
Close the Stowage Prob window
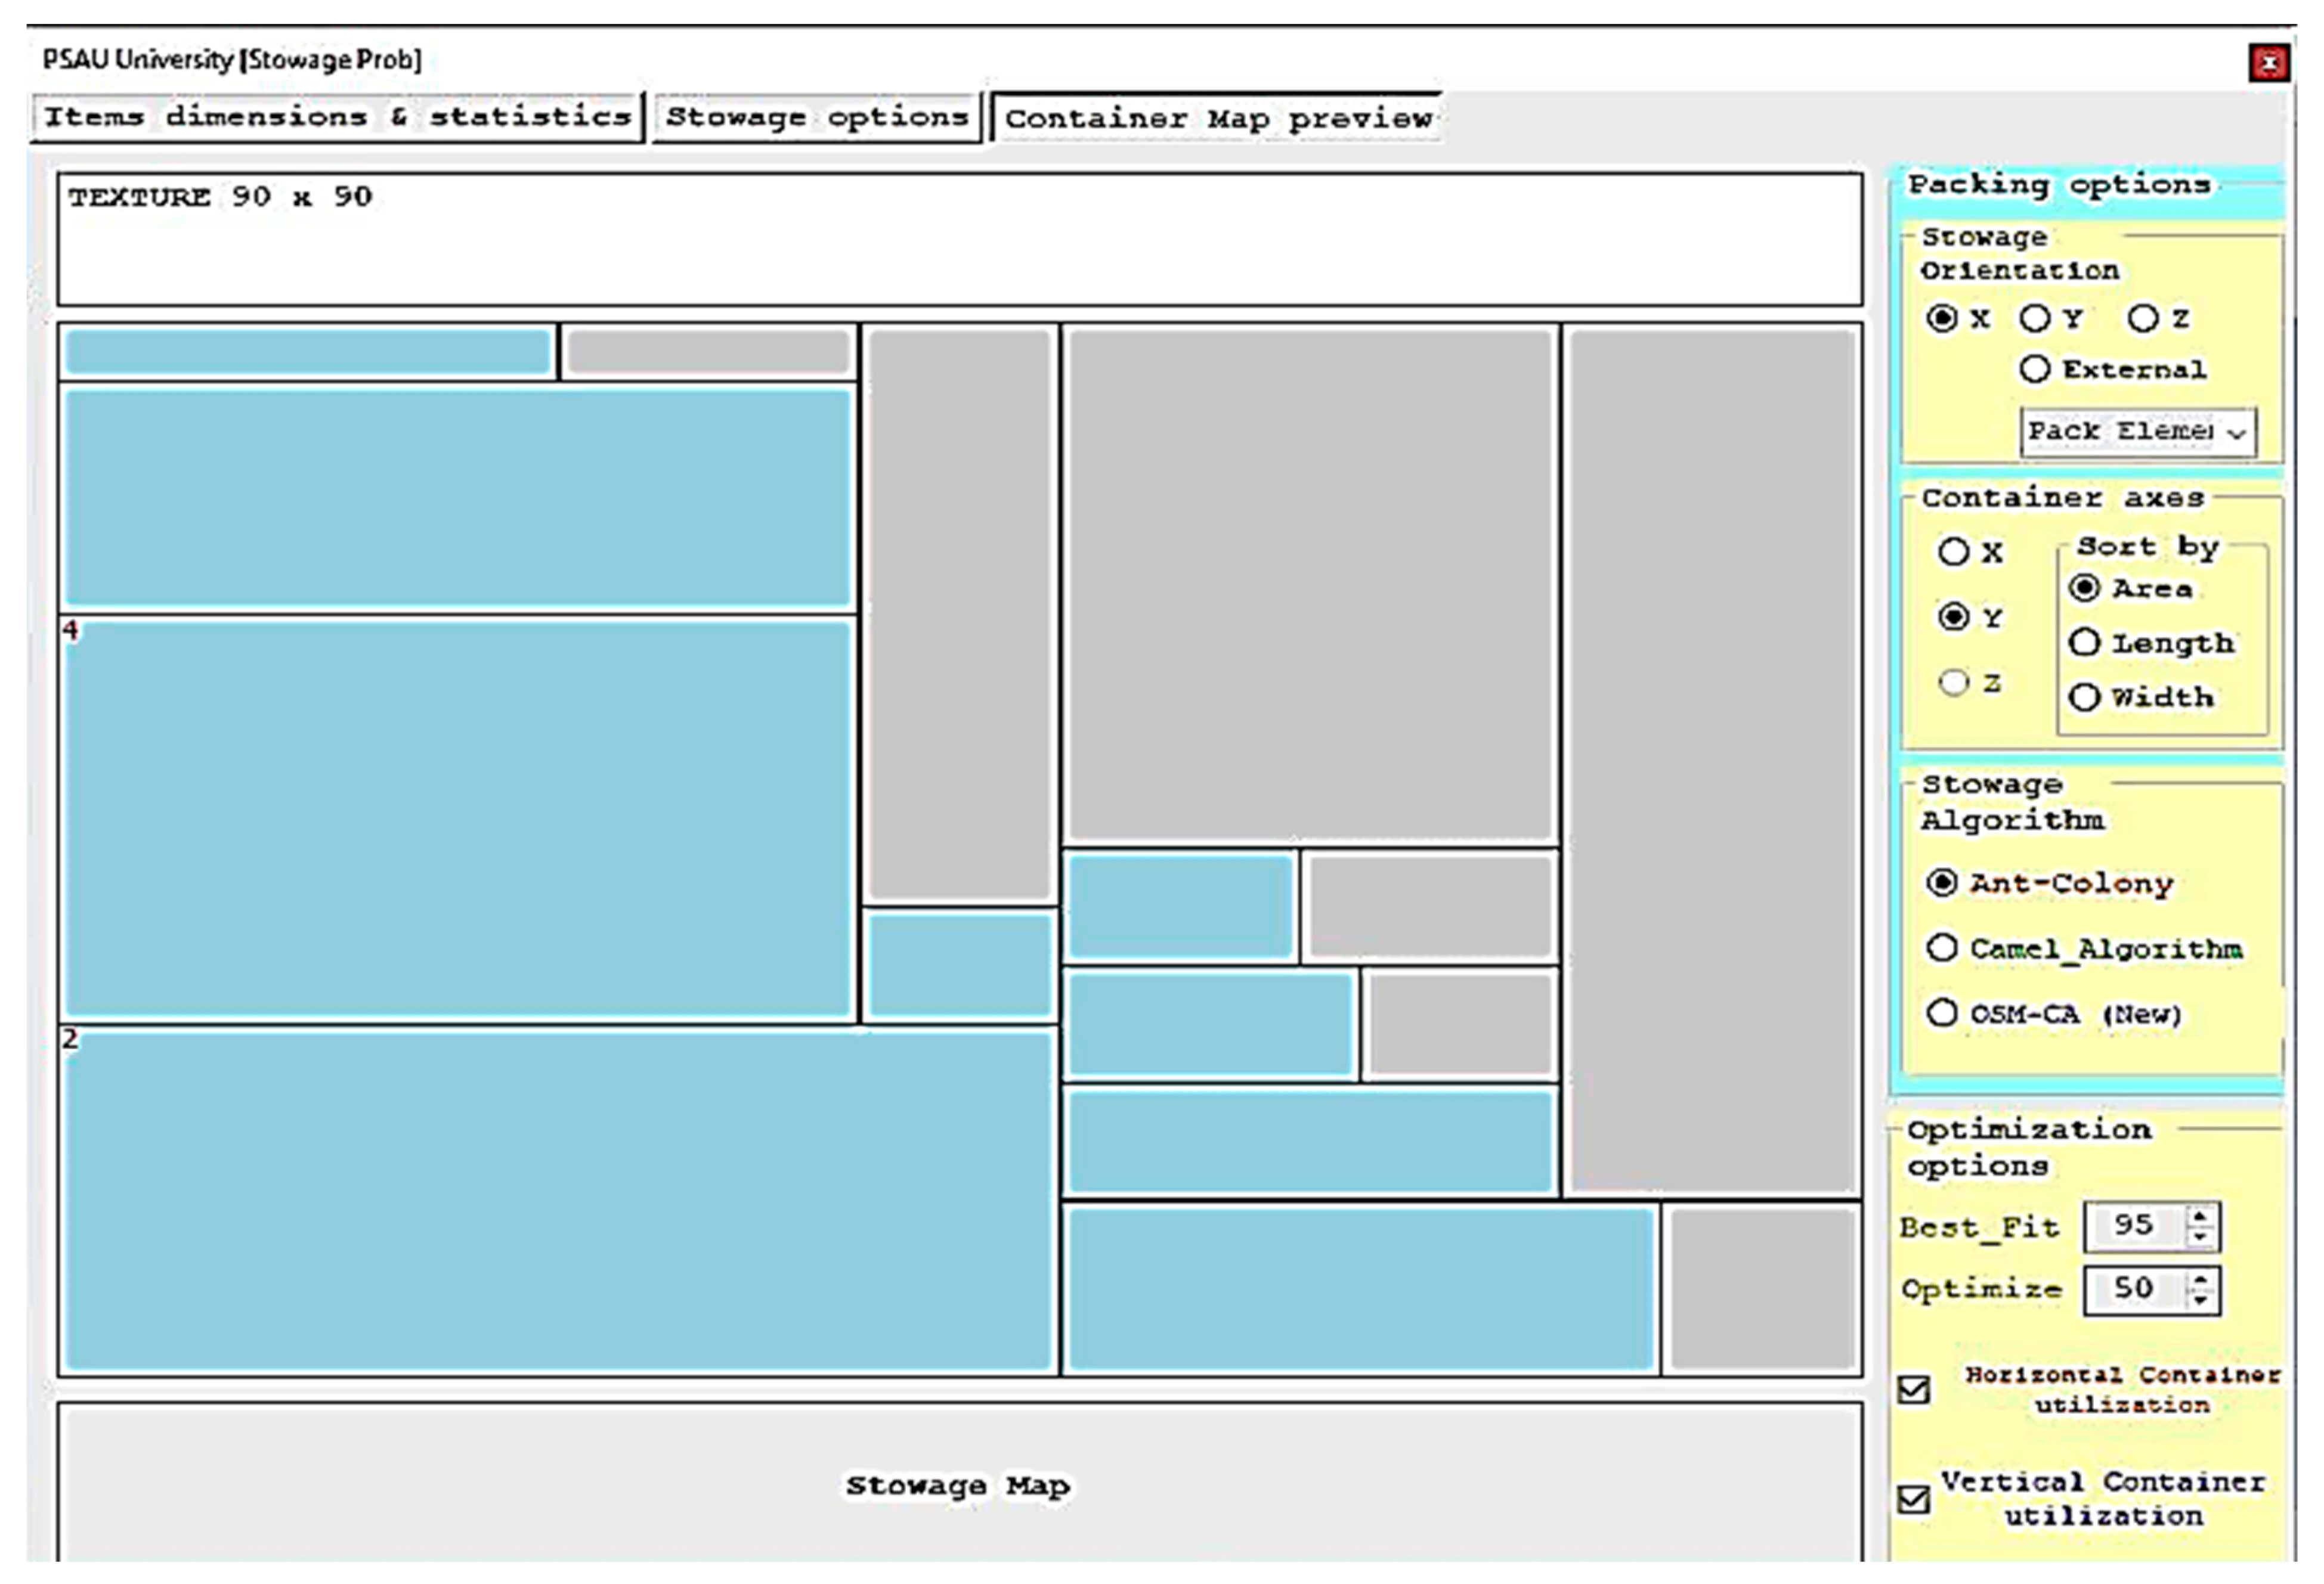tap(2269, 63)
